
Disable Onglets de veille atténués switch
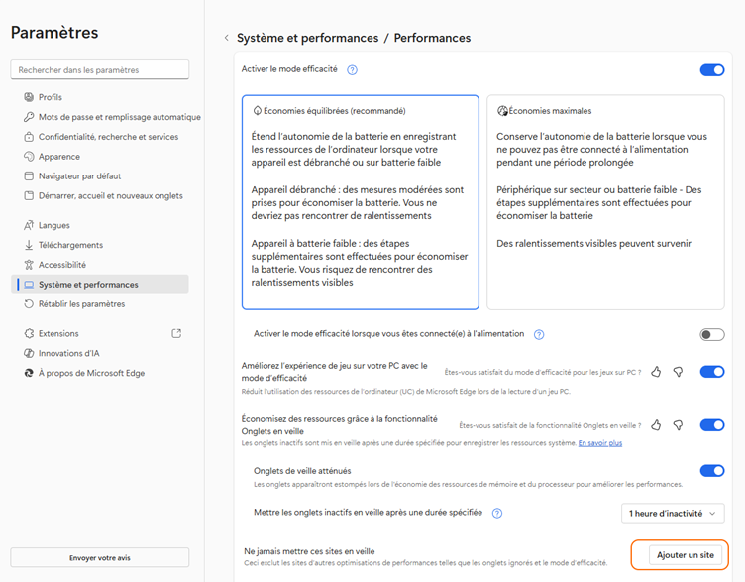click(x=711, y=471)
